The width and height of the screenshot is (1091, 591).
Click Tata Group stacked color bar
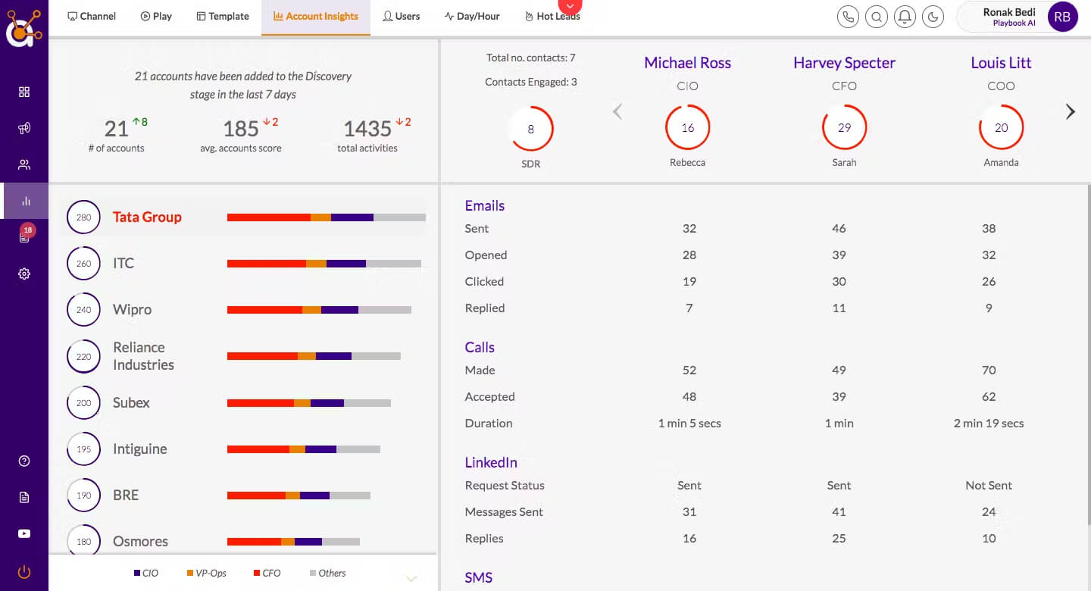pos(327,217)
